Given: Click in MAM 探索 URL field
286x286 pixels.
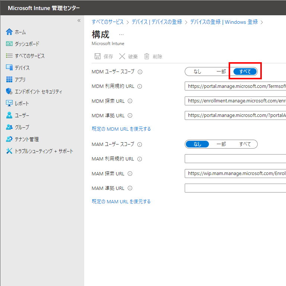Looking at the screenshot, I should (235, 173).
